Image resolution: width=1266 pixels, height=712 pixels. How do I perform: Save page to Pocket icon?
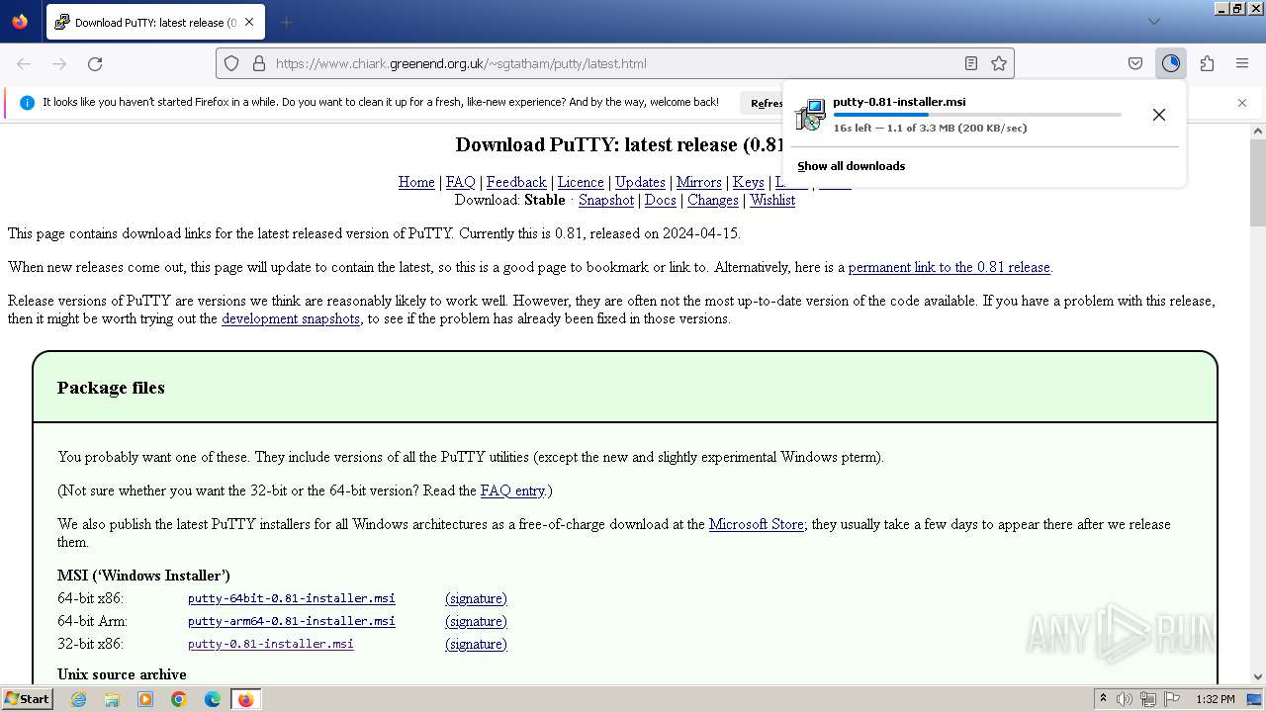click(1135, 63)
